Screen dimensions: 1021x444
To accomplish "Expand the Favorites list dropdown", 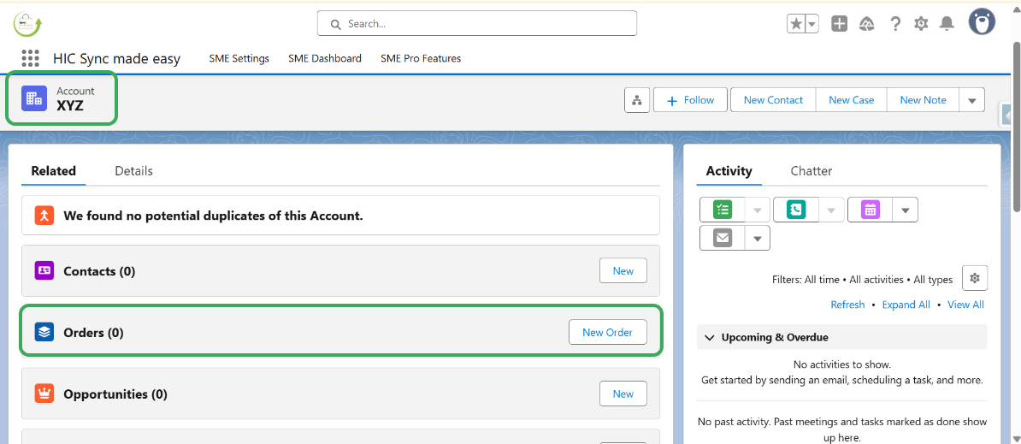I will tap(812, 24).
